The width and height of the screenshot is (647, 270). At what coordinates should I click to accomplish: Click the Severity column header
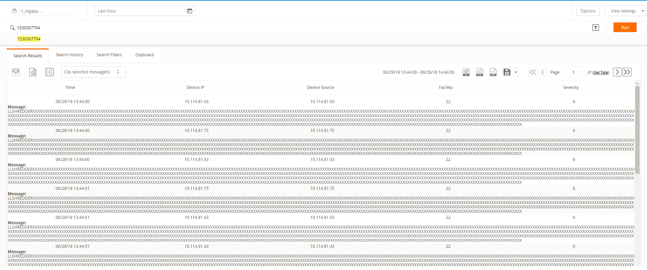pyautogui.click(x=571, y=88)
